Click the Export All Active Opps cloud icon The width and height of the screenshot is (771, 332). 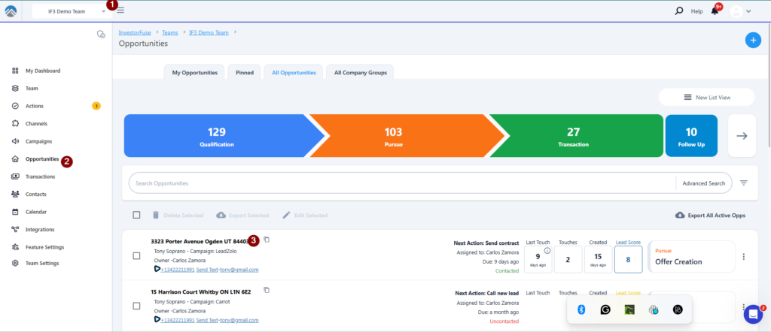(680, 216)
